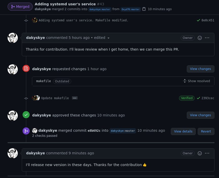Image resolution: width=219 pixels, height=178 pixels.
Task: Click the purple merge commit icon
Action: (x=26, y=131)
